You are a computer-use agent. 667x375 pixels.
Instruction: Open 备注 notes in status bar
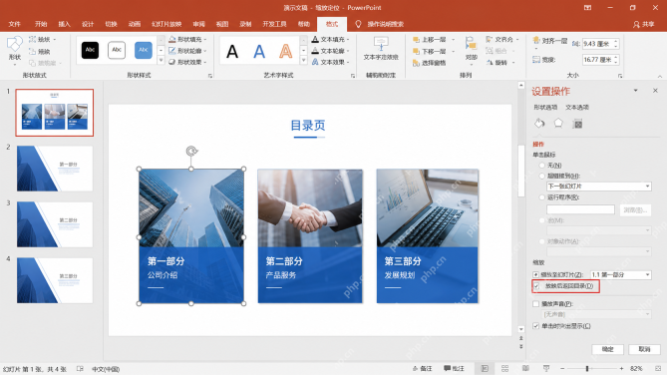pos(422,369)
